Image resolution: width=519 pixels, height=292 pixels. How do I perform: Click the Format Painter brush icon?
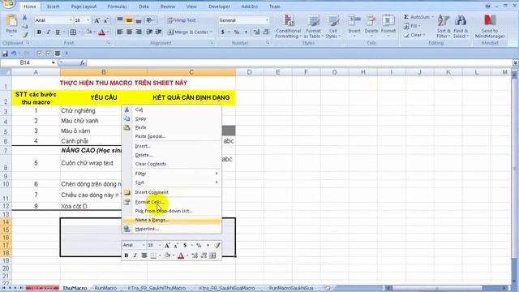pyautogui.click(x=25, y=35)
